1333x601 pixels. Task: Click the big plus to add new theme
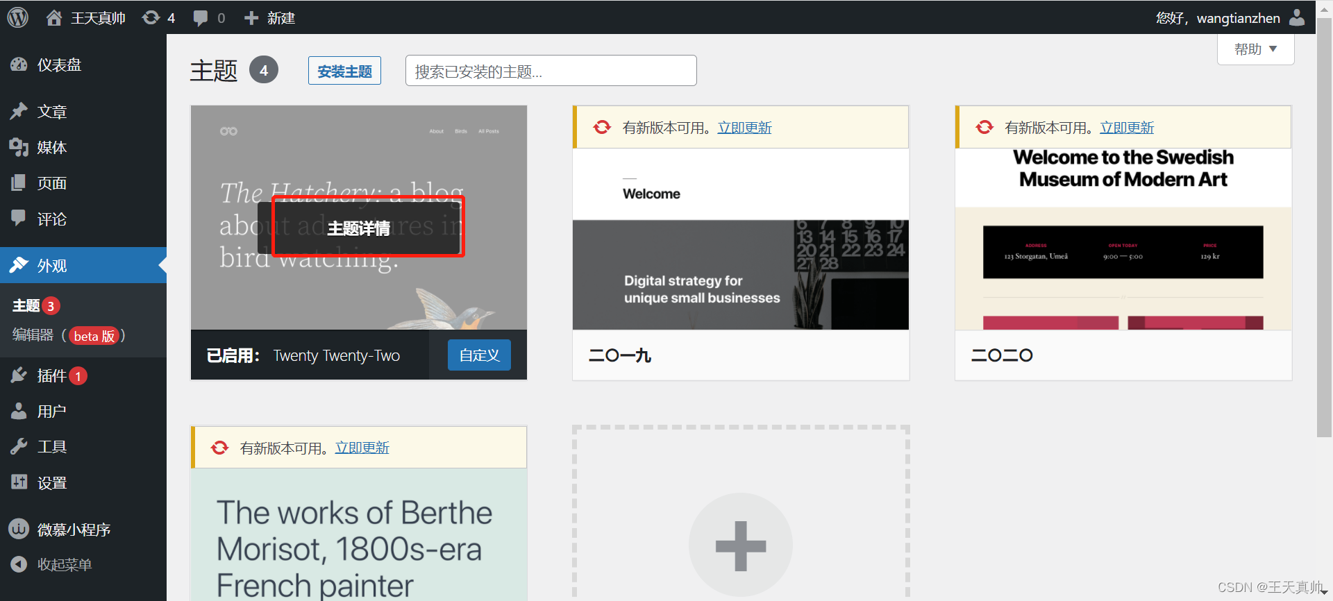[x=741, y=545]
